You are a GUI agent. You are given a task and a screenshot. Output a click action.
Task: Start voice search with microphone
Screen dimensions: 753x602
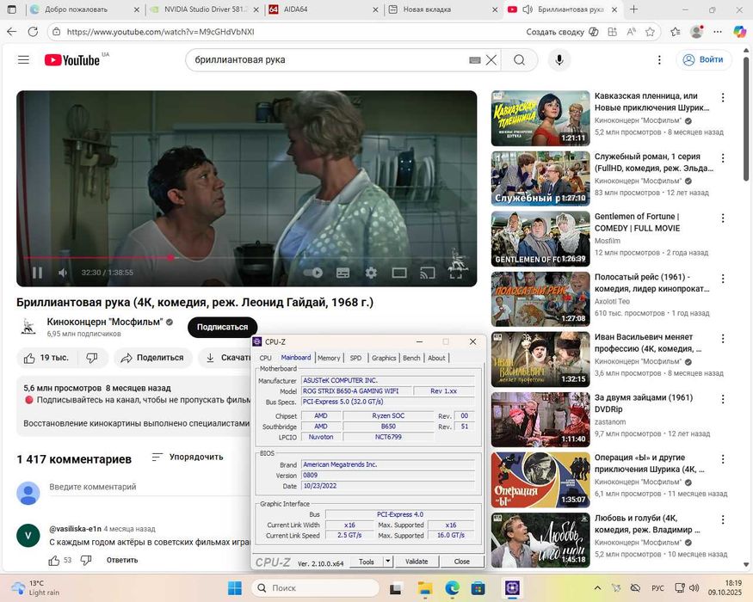[559, 60]
